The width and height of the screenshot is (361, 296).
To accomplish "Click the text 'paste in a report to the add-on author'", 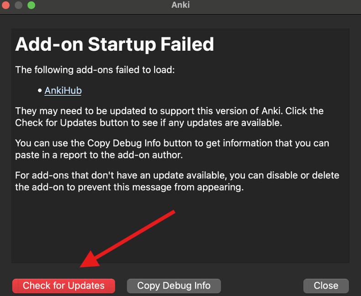I will point(99,155).
